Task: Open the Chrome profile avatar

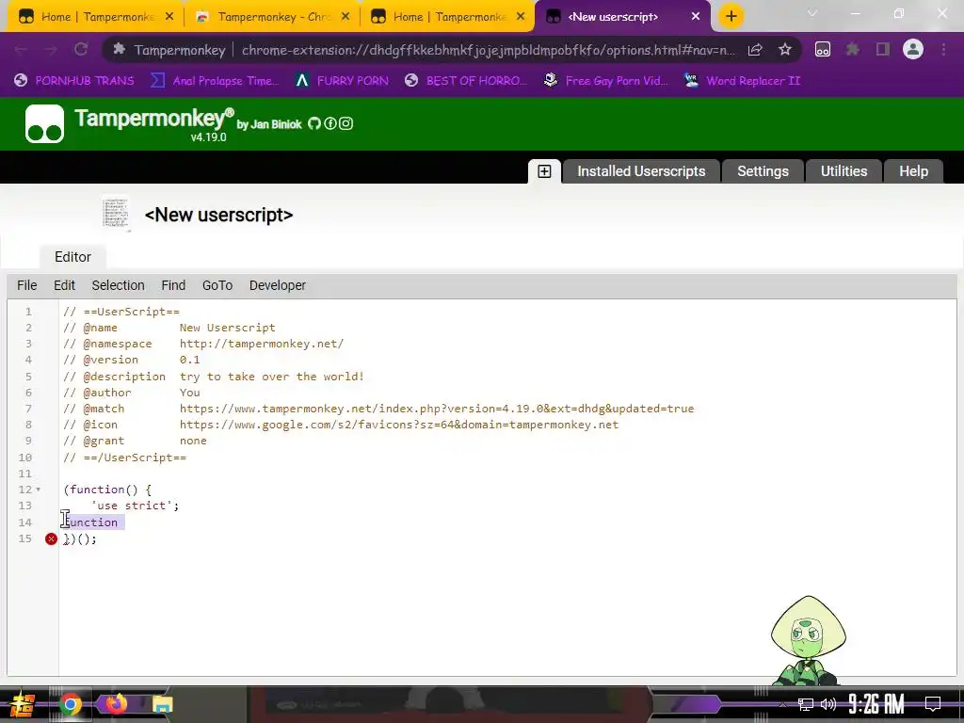Action: 913,50
